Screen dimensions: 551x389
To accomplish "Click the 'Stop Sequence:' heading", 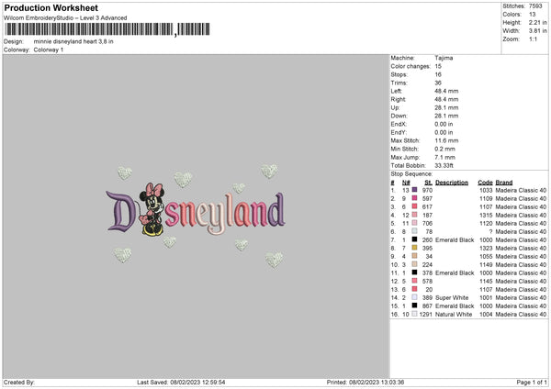I will [411, 173].
